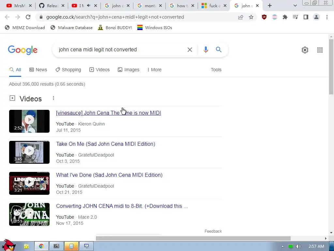Viewport: 334px width, 251px height.
Task: Show hidden system tray icons
Action: [x=282, y=246]
